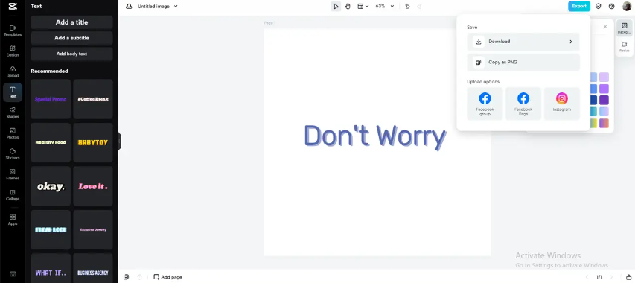
Task: Click Add a subtitle
Action: click(x=71, y=38)
